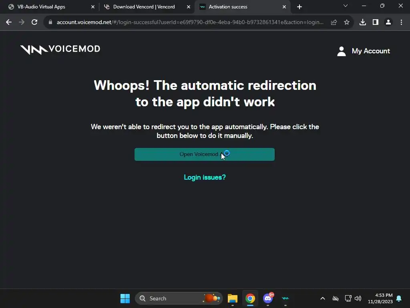Open My Account menu
The width and height of the screenshot is (410, 308).
tap(364, 51)
